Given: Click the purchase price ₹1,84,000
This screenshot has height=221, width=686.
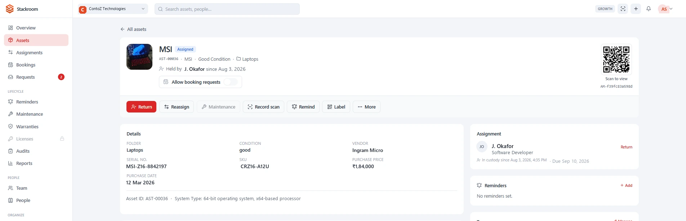Looking at the screenshot, I should (363, 166).
